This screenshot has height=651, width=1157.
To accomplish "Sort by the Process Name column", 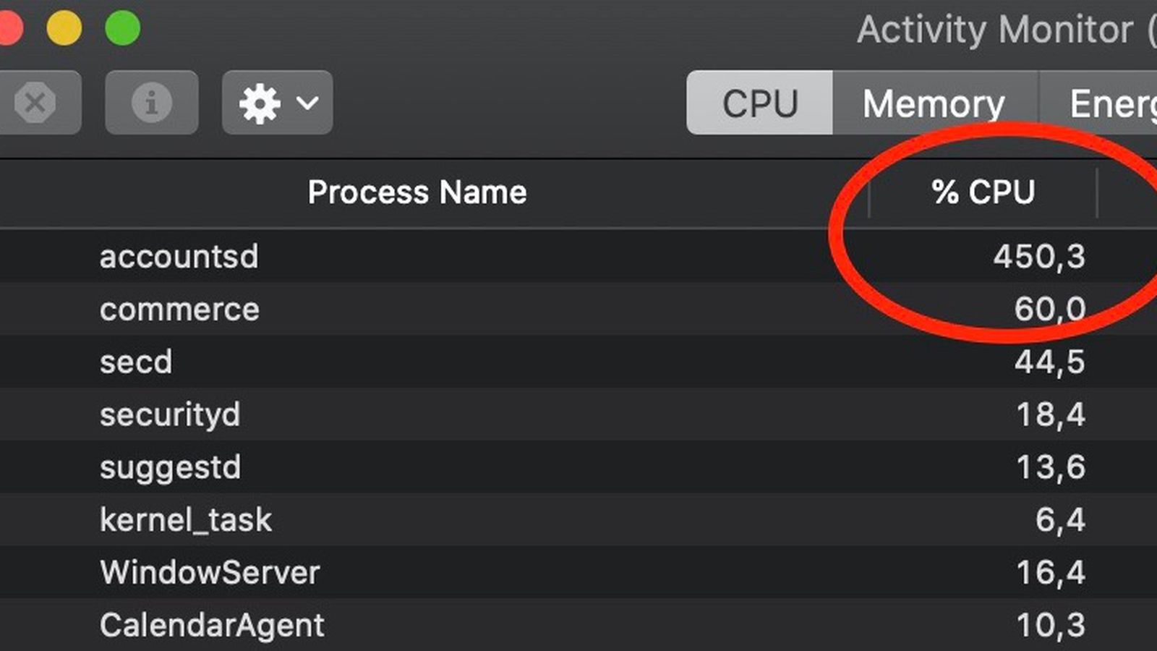I will (417, 192).
